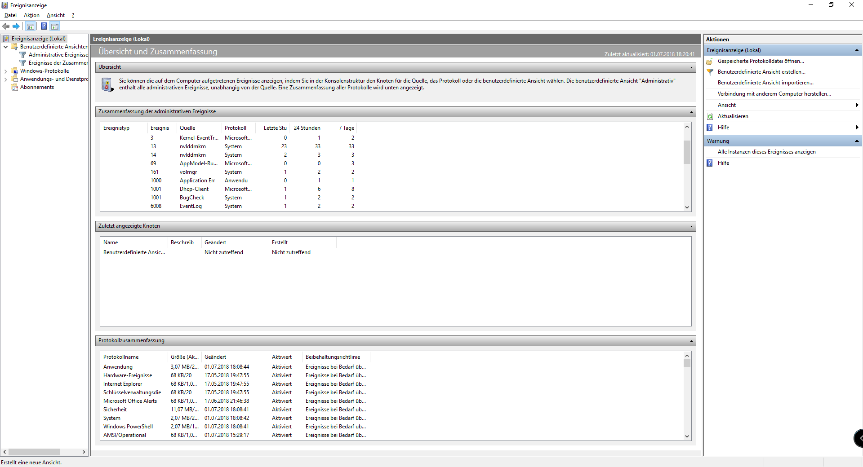Collapse the Protokollzusammenfassung section
The height and width of the screenshot is (467, 863).
[x=691, y=341]
